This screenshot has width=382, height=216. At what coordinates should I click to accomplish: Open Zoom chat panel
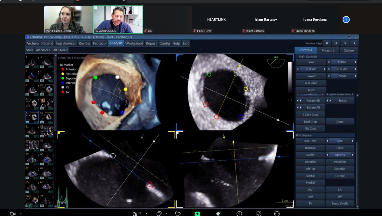click(159, 213)
